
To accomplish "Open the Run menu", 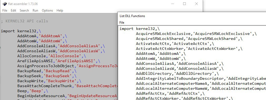I will pyautogui.click(x=35, y=10).
